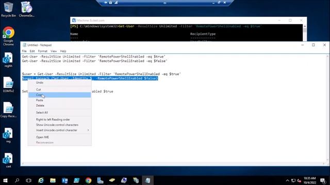
Task: Open the reghh desktop file
Action: (8, 60)
